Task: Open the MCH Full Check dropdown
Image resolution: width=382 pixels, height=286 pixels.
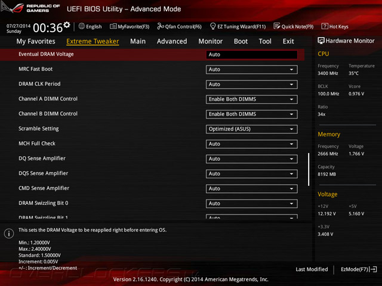Action: pos(252,144)
